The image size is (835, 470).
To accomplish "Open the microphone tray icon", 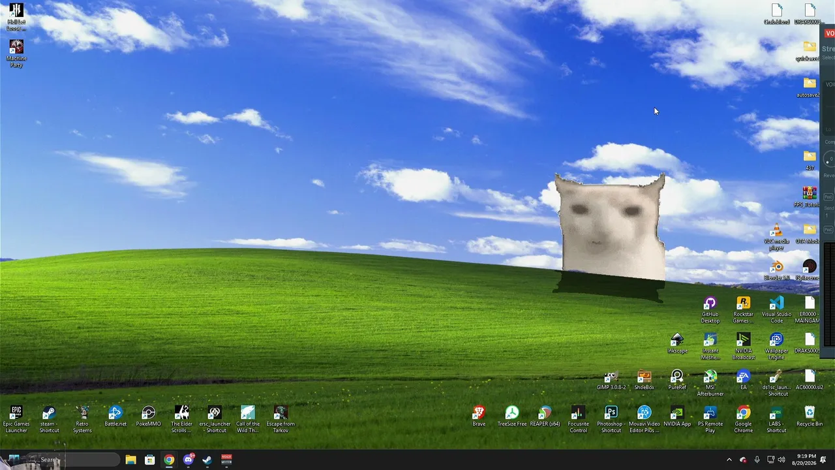I will 757,460.
